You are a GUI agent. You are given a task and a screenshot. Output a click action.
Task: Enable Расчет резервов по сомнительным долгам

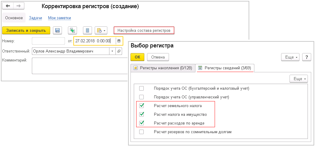[142, 132]
